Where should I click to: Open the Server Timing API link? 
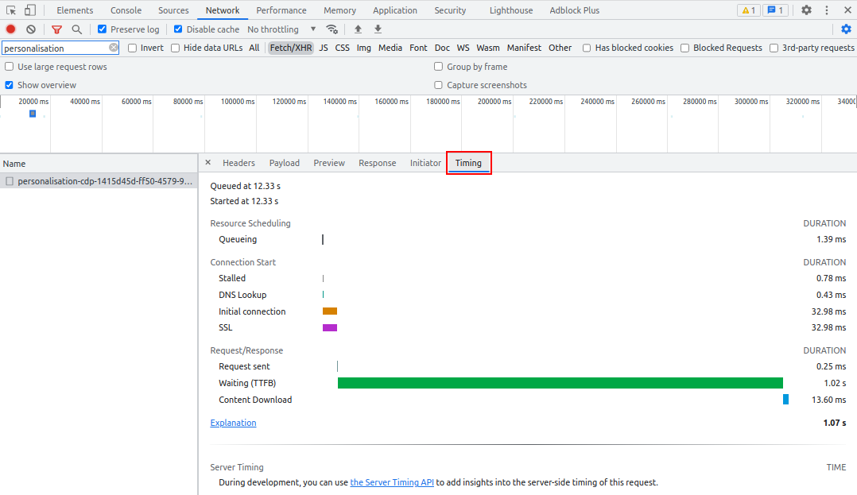tap(392, 482)
